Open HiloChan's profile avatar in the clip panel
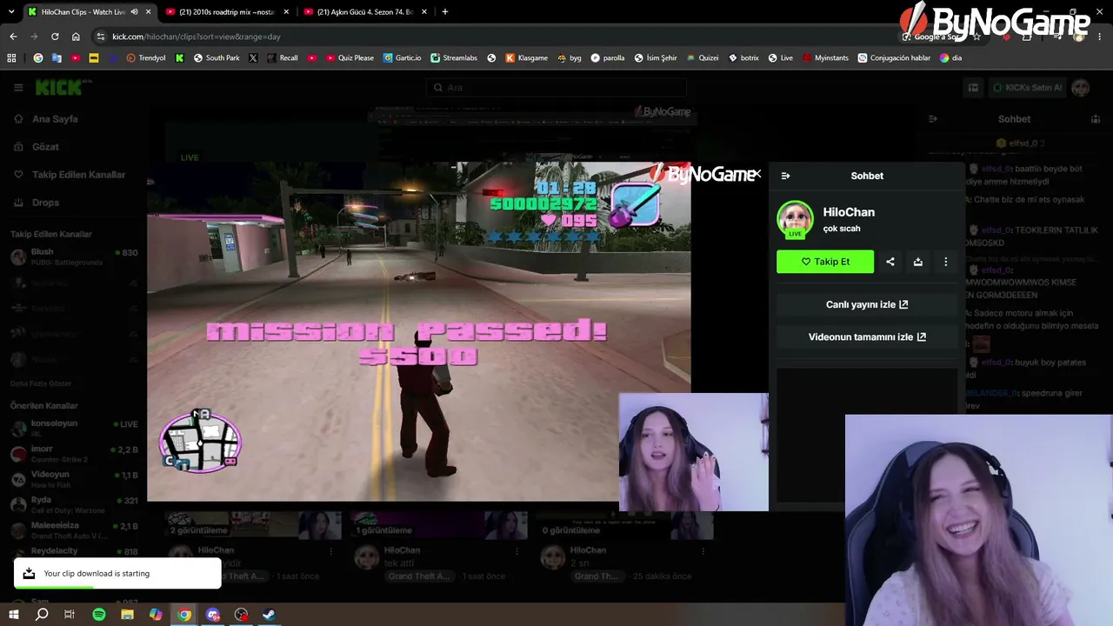Screen dimensions: 1113x626 click(795, 219)
